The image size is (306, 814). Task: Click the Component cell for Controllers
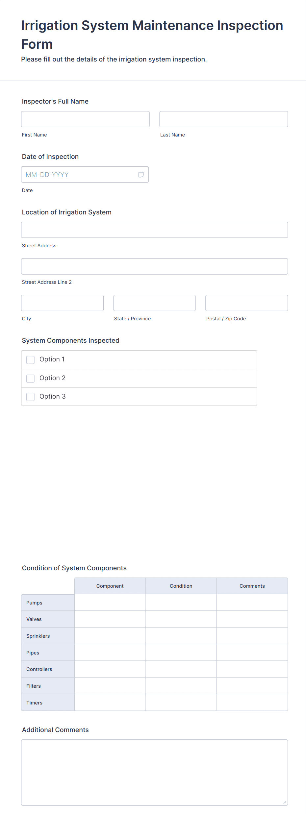click(x=110, y=669)
